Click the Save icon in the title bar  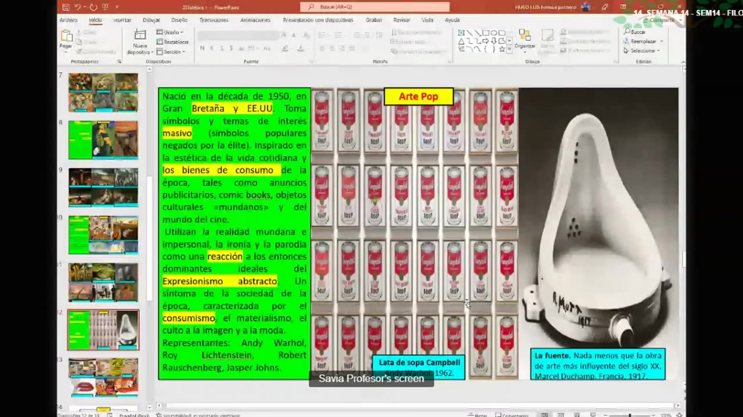tap(66, 7)
